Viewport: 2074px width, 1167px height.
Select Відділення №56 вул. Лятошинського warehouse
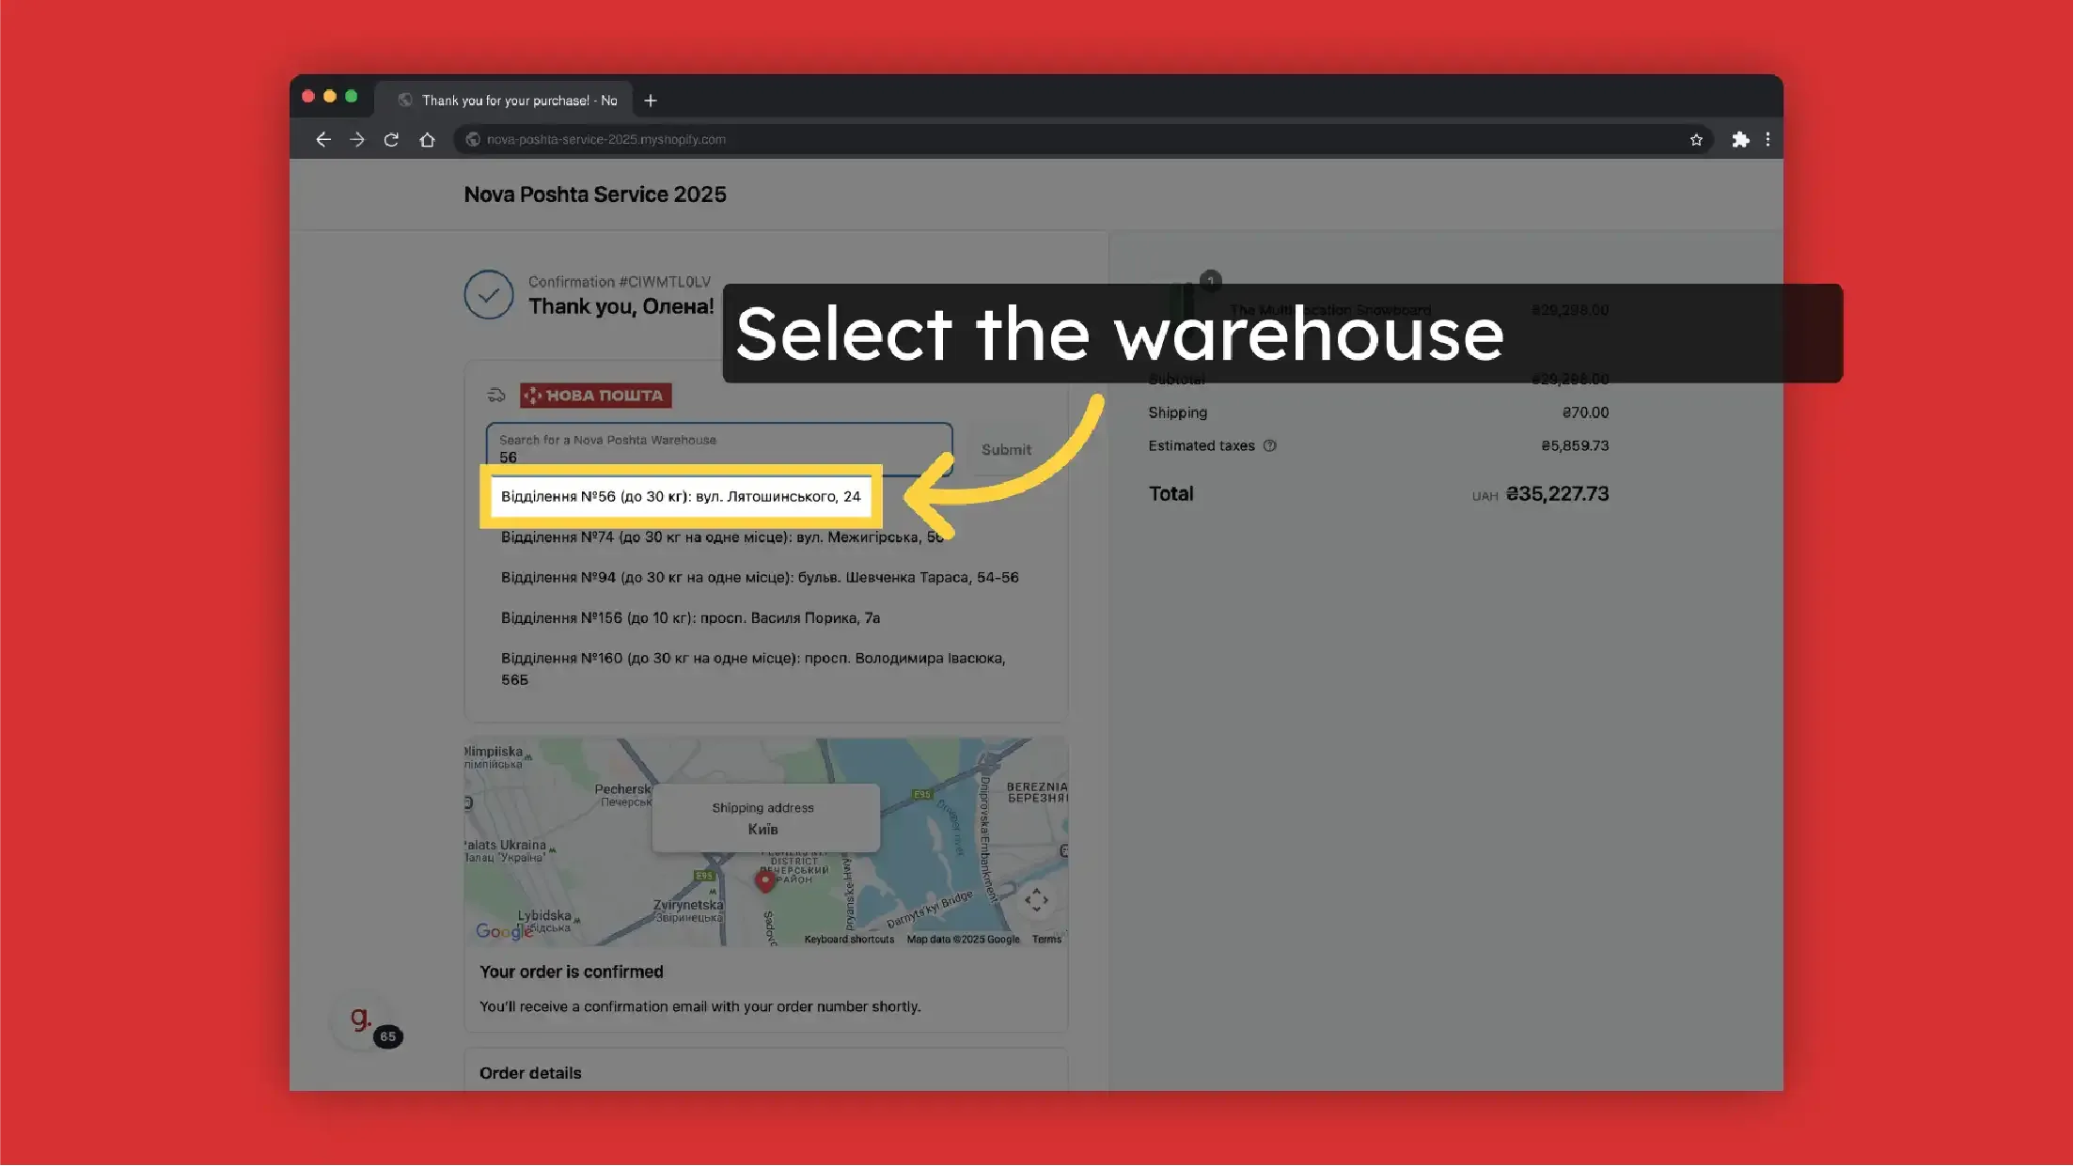(x=681, y=497)
